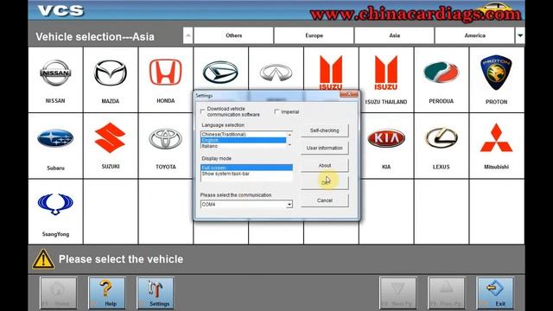The height and width of the screenshot is (311, 553).
Task: Open the COM4 communication port dropdown
Action: pyautogui.click(x=289, y=205)
